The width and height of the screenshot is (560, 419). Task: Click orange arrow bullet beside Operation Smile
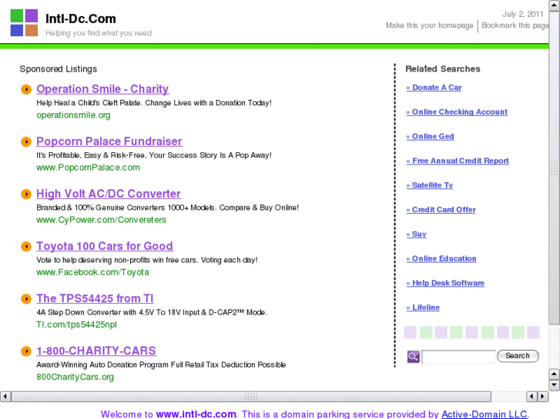(x=26, y=89)
